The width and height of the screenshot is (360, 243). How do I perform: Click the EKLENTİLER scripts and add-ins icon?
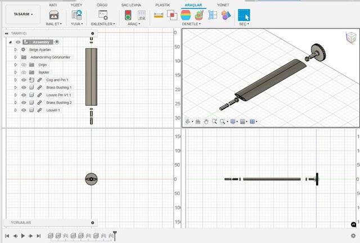[x=102, y=15]
